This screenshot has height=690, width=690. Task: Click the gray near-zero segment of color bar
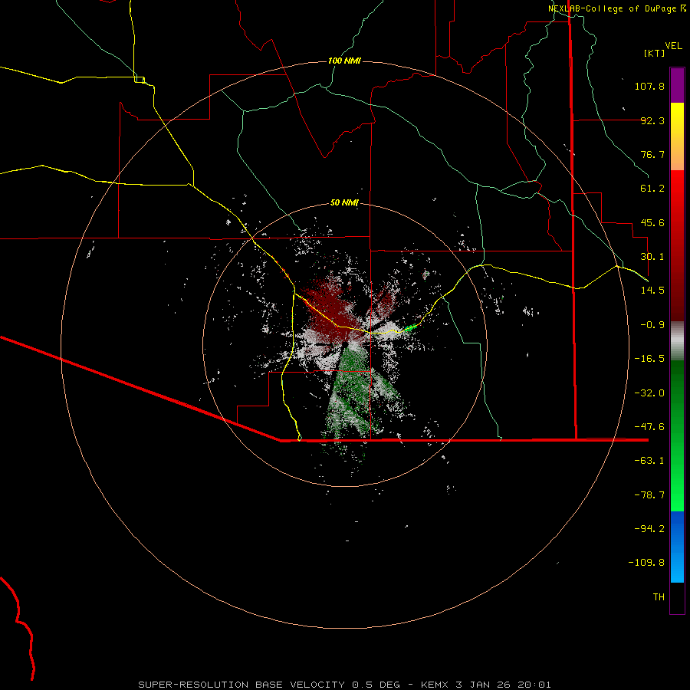677,341
